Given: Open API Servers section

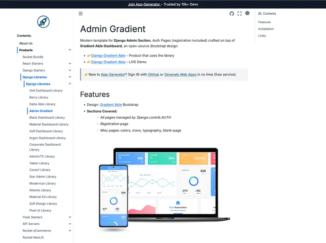Looking at the screenshot, I should tap(31, 224).
